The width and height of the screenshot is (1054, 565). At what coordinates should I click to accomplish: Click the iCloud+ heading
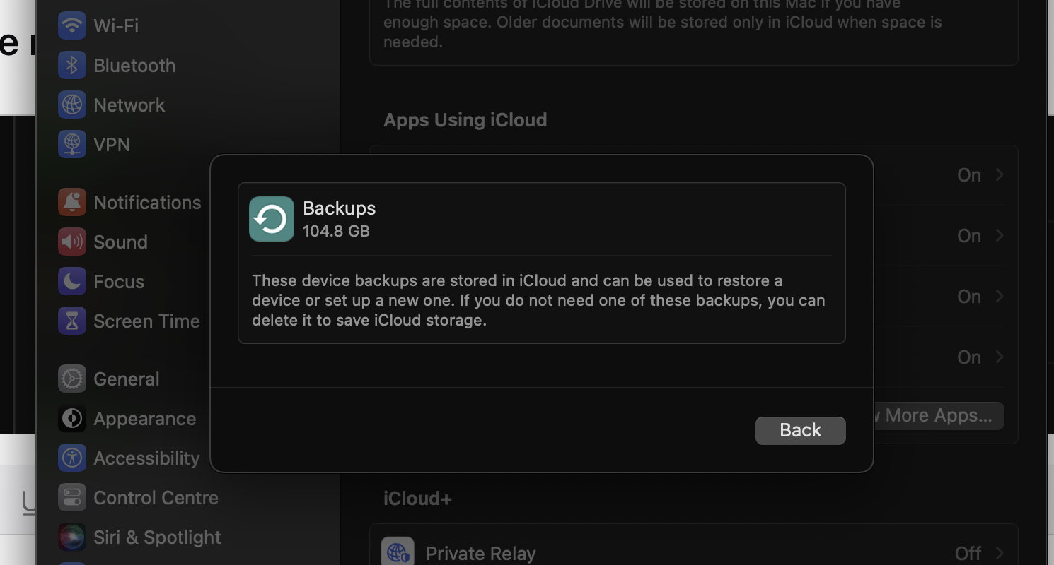[417, 499]
